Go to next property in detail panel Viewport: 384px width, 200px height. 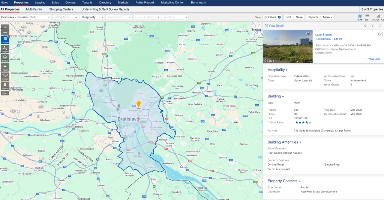(372, 26)
